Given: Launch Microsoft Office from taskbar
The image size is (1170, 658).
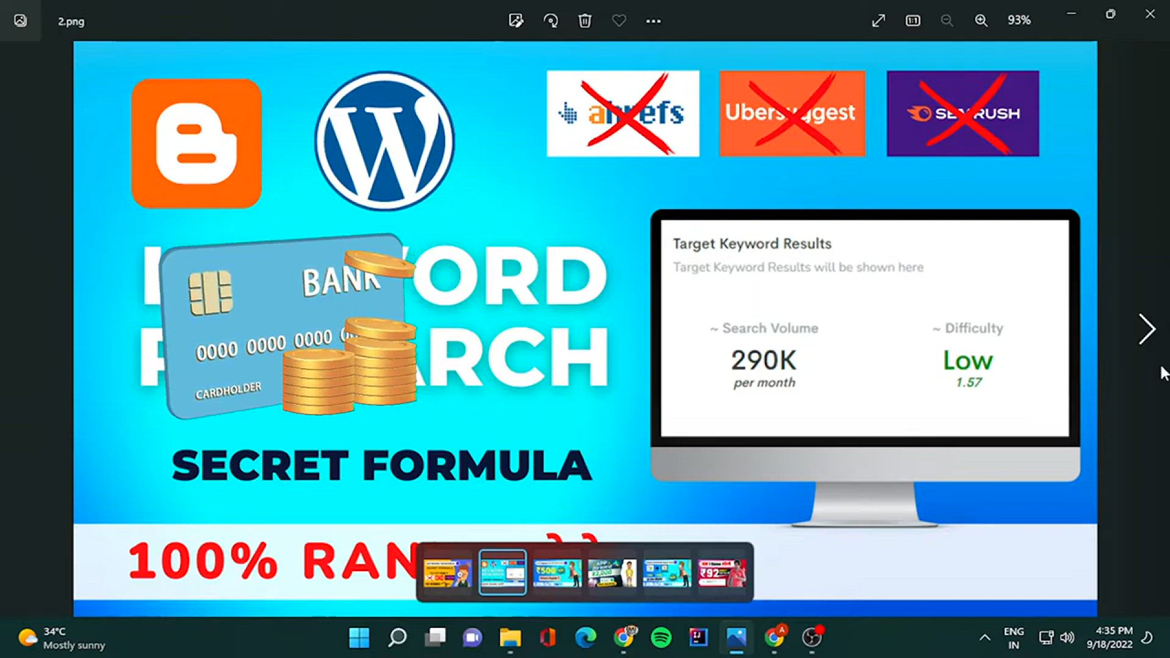Looking at the screenshot, I should pyautogui.click(x=548, y=638).
